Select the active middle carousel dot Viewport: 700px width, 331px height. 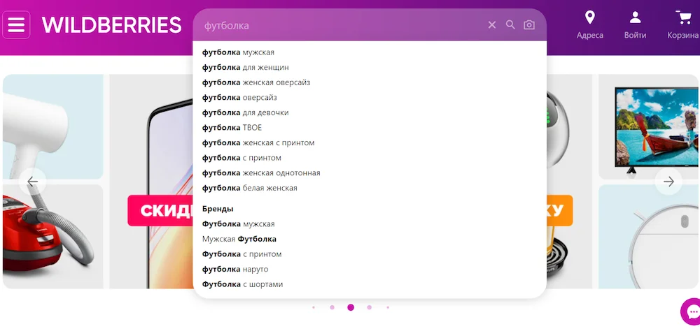pyautogui.click(x=351, y=307)
